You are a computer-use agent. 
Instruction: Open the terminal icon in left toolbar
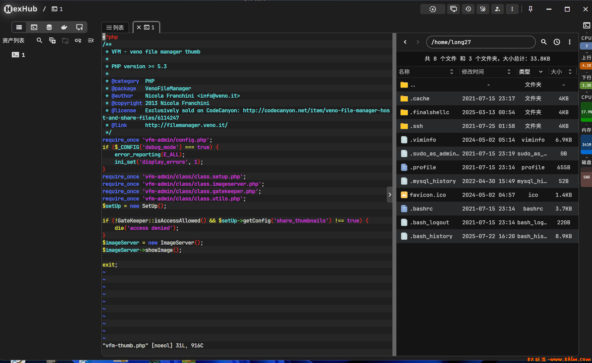click(x=34, y=27)
